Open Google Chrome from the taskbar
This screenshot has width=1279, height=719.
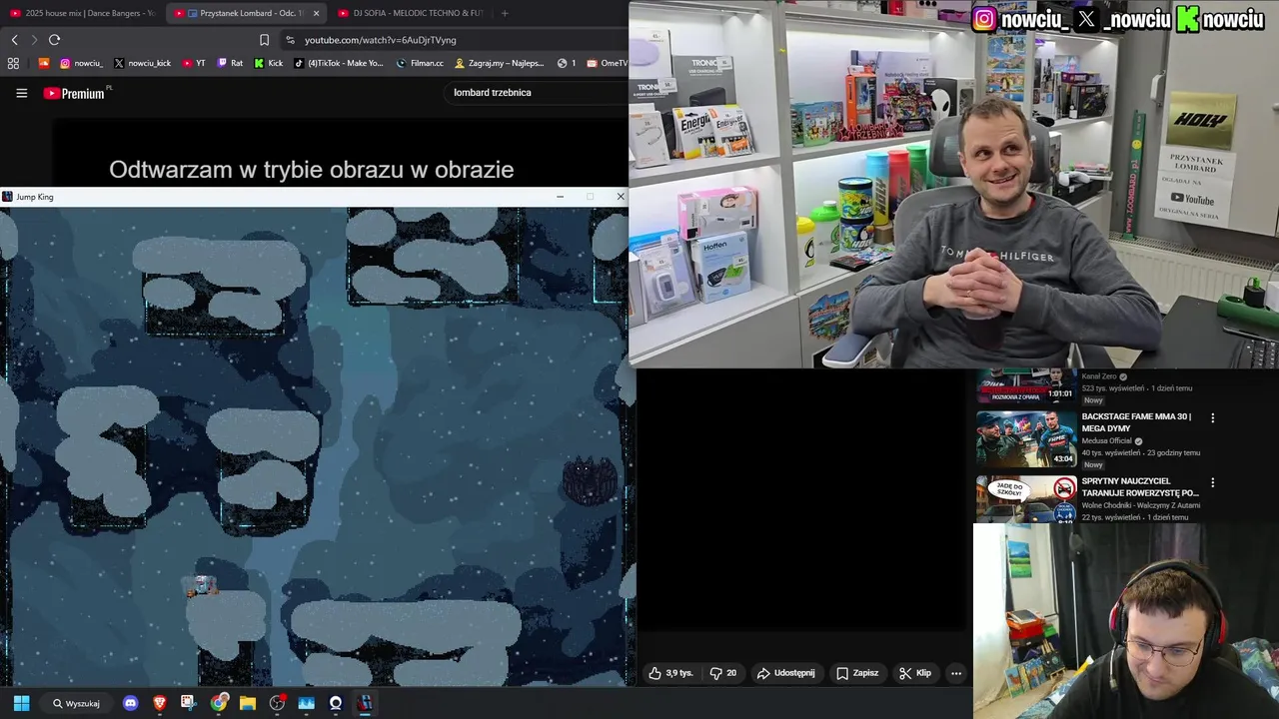(x=218, y=703)
